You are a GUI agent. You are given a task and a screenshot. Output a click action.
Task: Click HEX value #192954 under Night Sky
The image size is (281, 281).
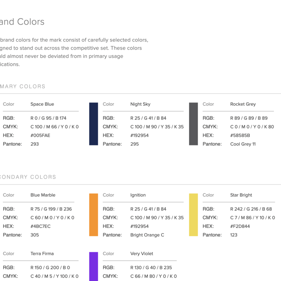coord(139,135)
